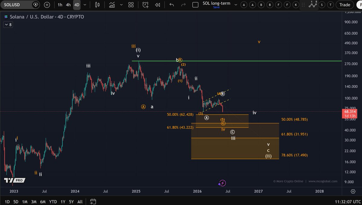Start bar replay with the rewind icon
362x205 pixels.
pos(157,5)
